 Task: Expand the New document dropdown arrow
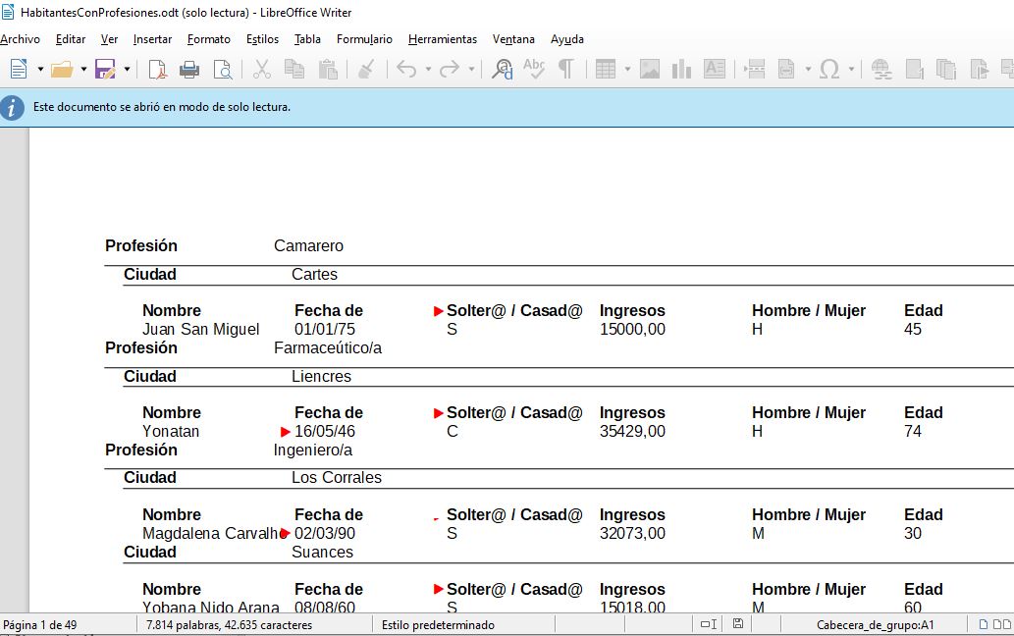coord(40,69)
